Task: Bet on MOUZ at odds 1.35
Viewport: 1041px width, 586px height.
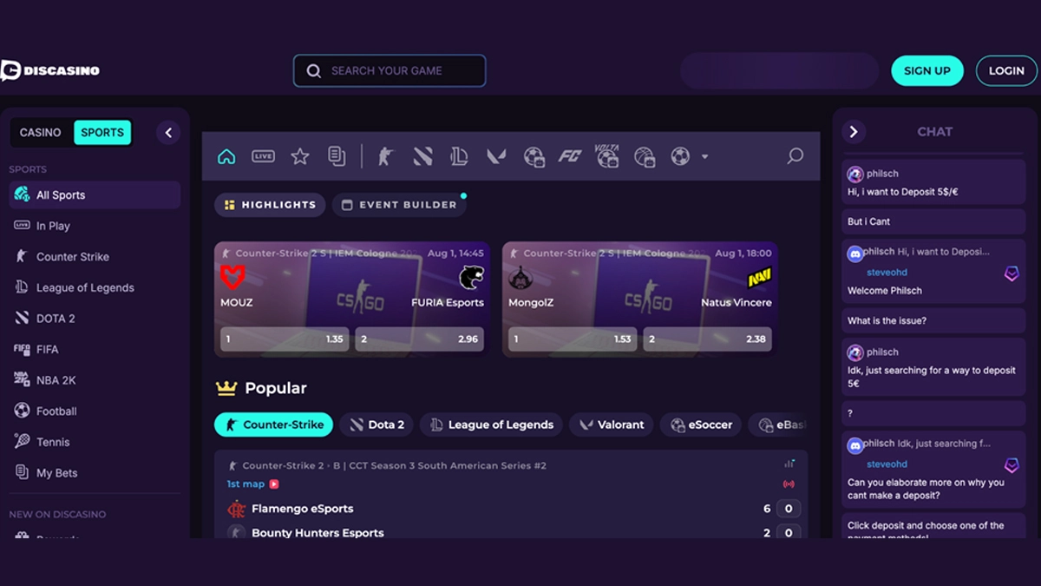Action: (x=284, y=339)
